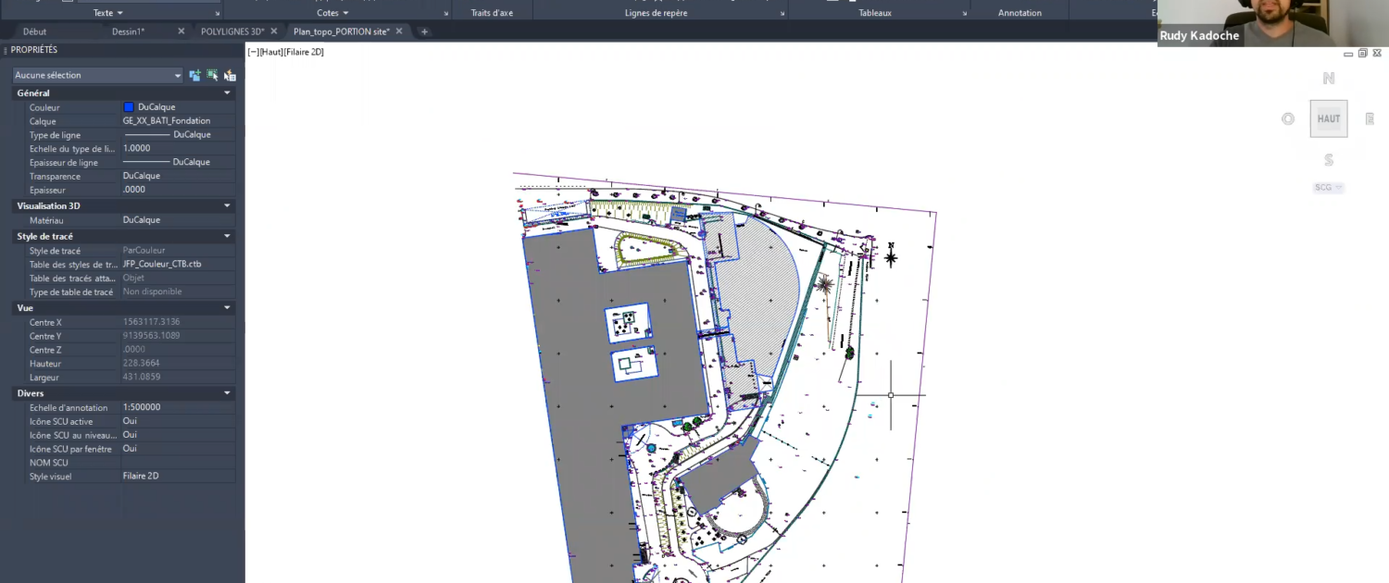Click the Epaisseur value .0000

[178, 190]
